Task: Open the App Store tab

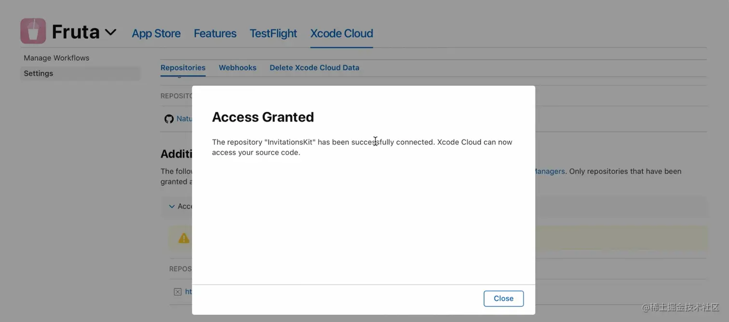Action: [x=156, y=33]
